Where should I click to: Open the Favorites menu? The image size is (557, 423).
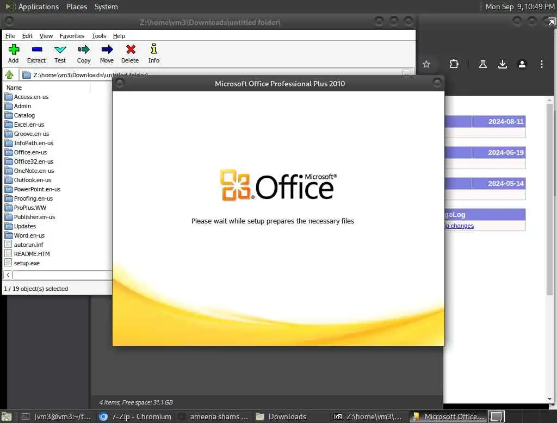pos(72,36)
